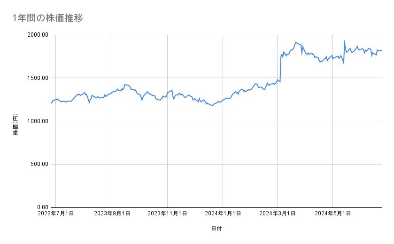Click the line's lowest dip in December 2023
394x244 pixels.
(x=212, y=106)
